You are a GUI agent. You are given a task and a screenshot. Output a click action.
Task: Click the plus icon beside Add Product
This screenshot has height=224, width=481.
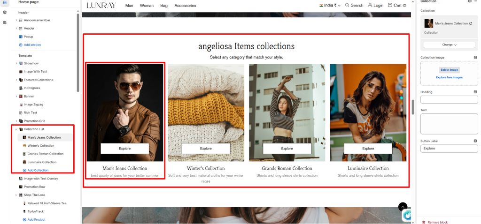24,220
